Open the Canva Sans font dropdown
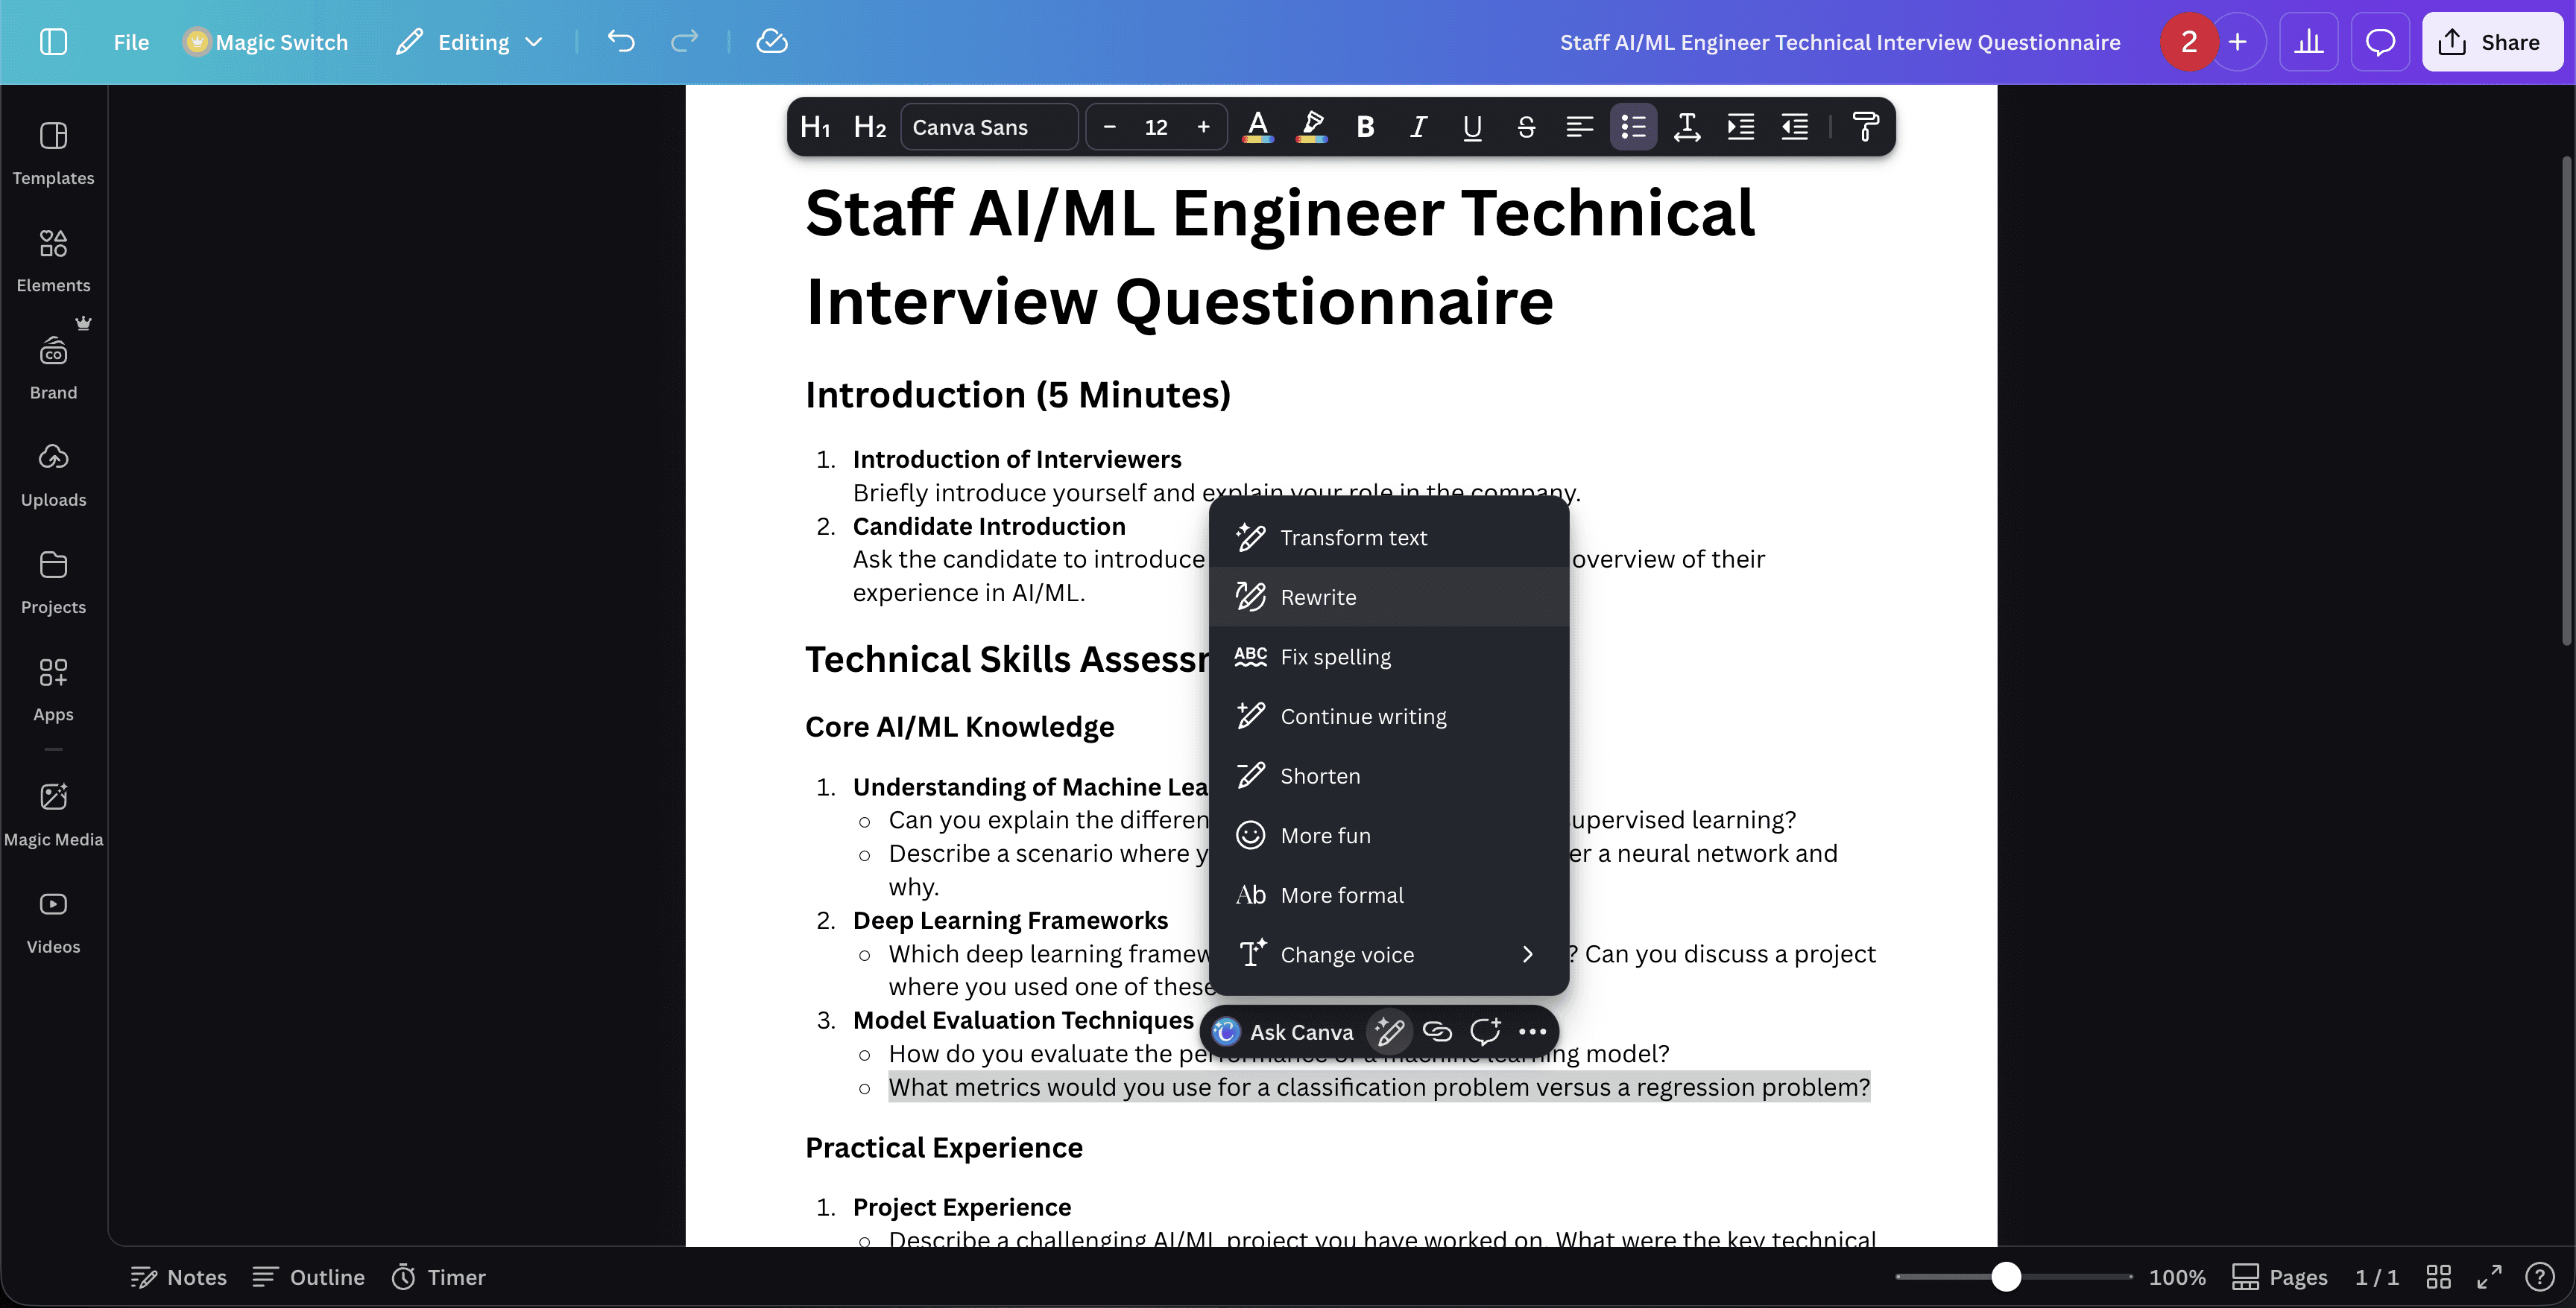The image size is (2576, 1308). click(988, 127)
